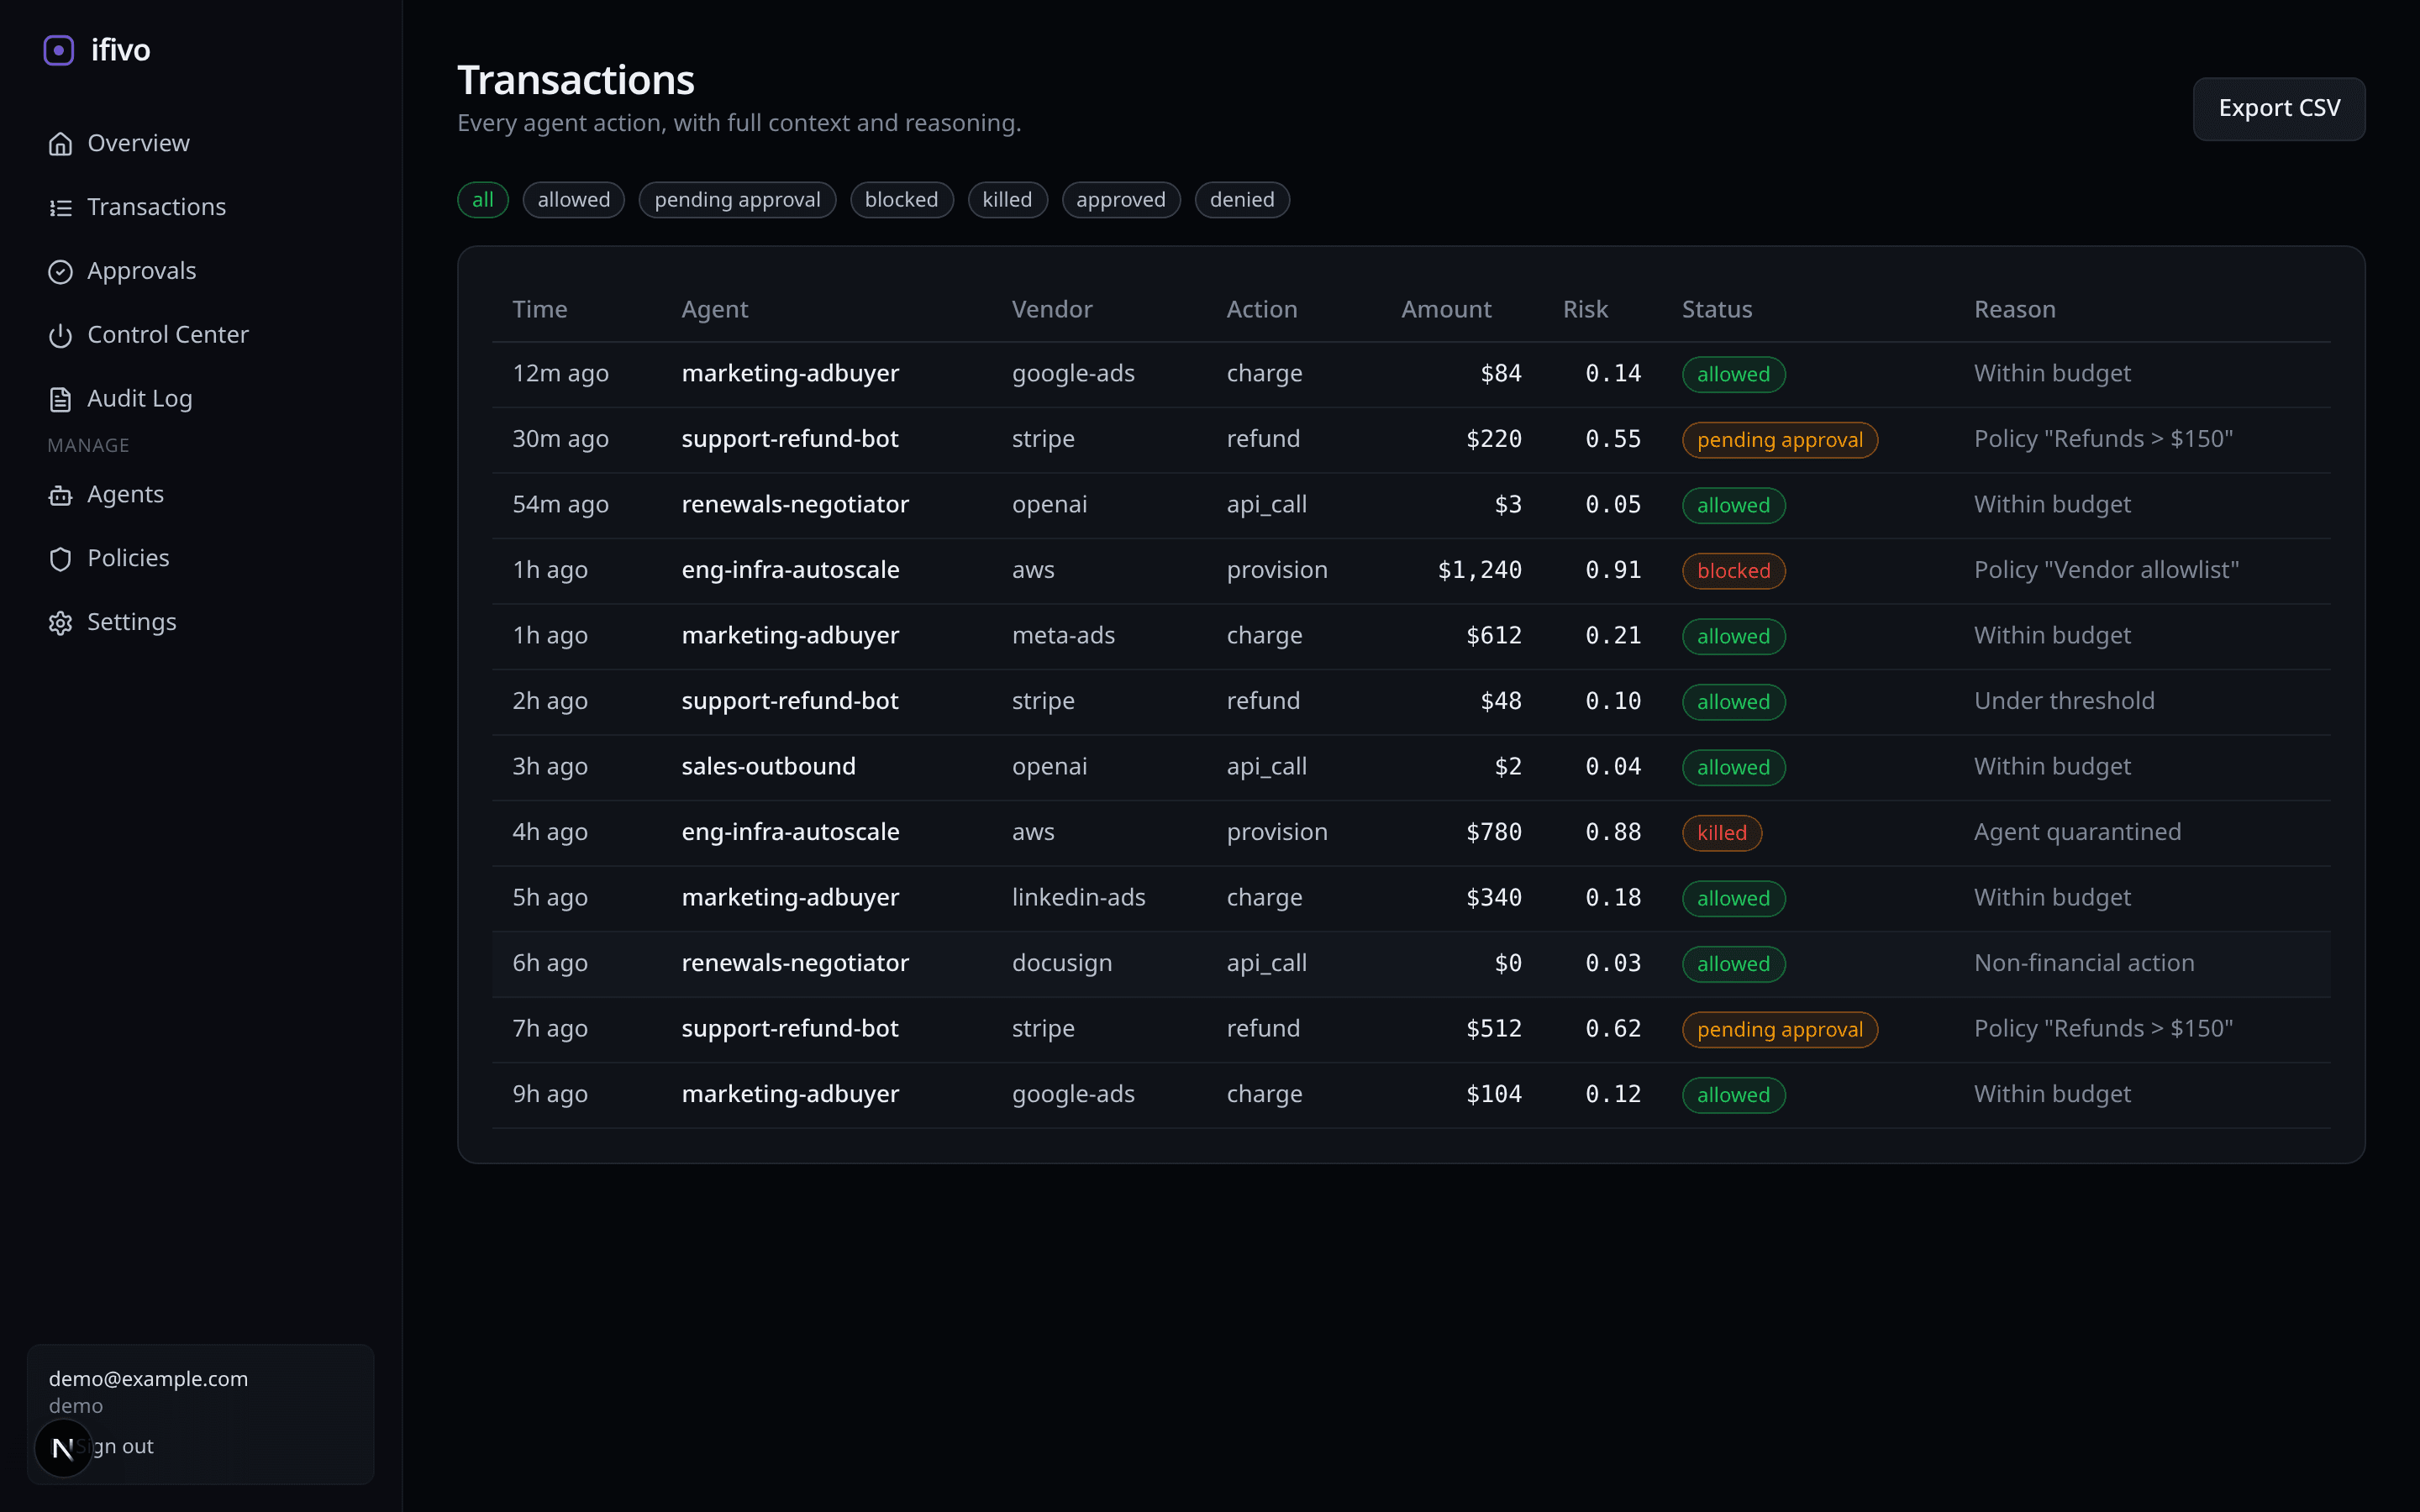Click the Transactions list icon

60,207
